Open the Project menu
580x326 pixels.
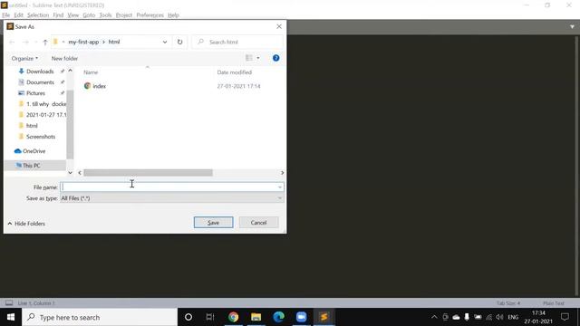tap(124, 15)
